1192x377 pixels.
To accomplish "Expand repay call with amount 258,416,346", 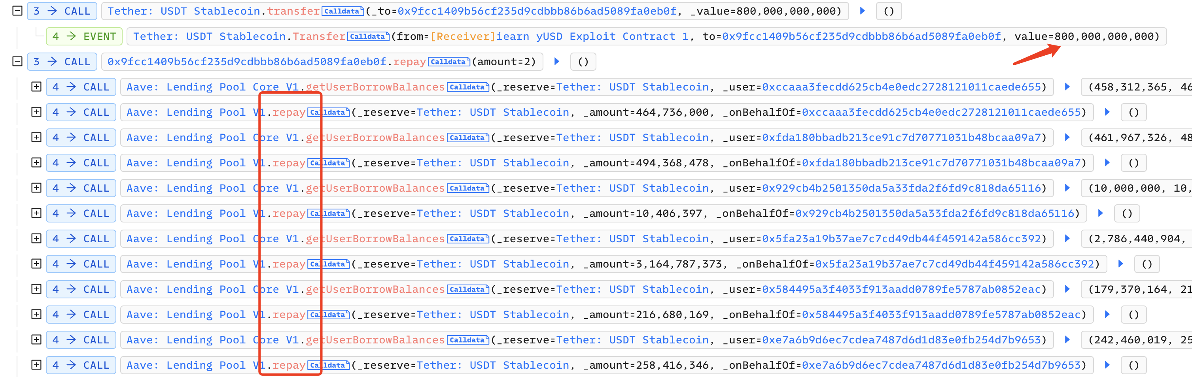I will [36, 364].
